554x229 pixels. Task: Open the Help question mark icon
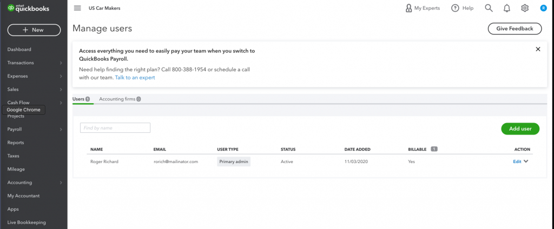(455, 8)
